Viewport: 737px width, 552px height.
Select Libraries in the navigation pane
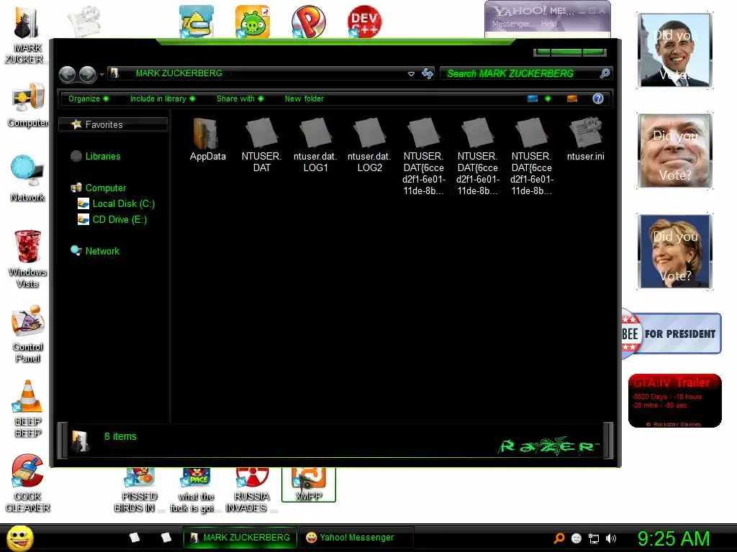(x=96, y=156)
